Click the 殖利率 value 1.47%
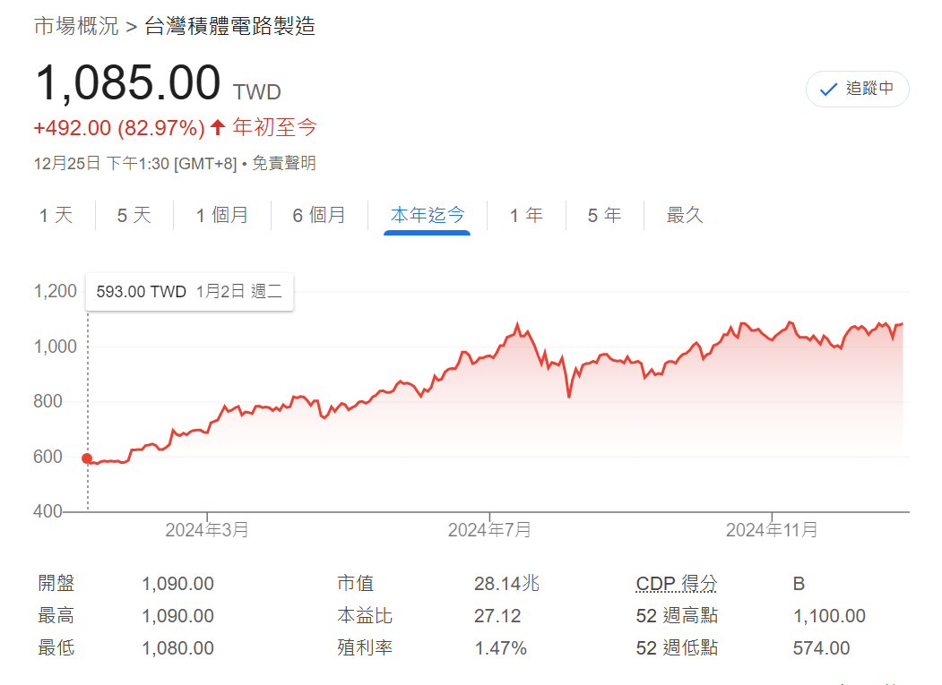This screenshot has height=685, width=942. pyautogui.click(x=500, y=647)
